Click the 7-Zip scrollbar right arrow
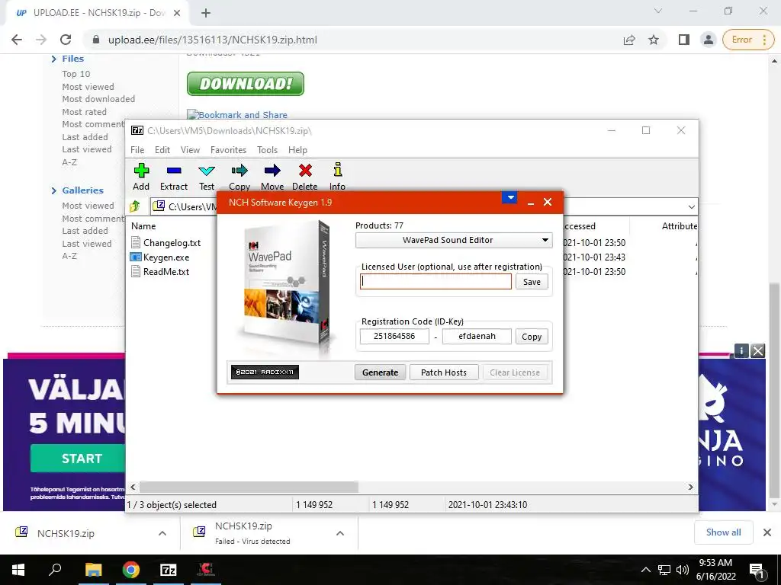This screenshot has height=585, width=781. click(690, 487)
